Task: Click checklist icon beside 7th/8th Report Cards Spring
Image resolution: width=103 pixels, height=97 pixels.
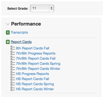Action: coord(13,63)
